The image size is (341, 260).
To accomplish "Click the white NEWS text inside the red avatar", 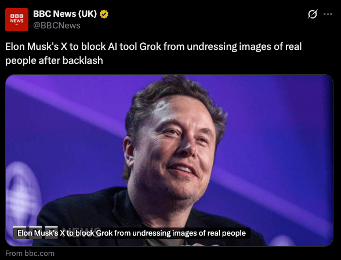I will click(x=17, y=21).
